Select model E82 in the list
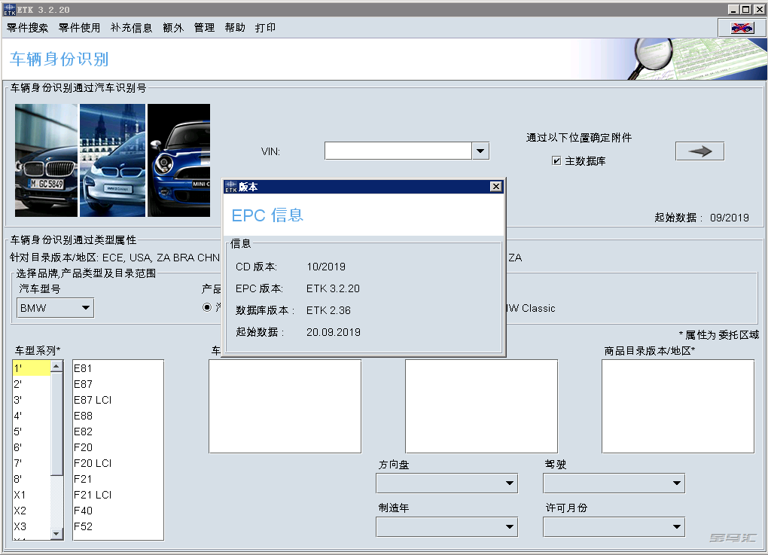Image resolution: width=768 pixels, height=555 pixels. click(118, 431)
